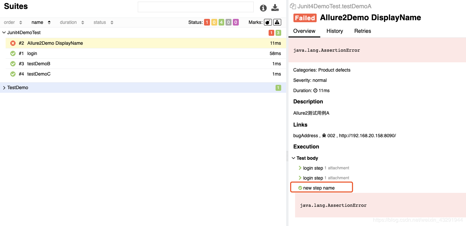Click the Failed status label in the details header
This screenshot has height=226, width=466.
pyautogui.click(x=305, y=18)
